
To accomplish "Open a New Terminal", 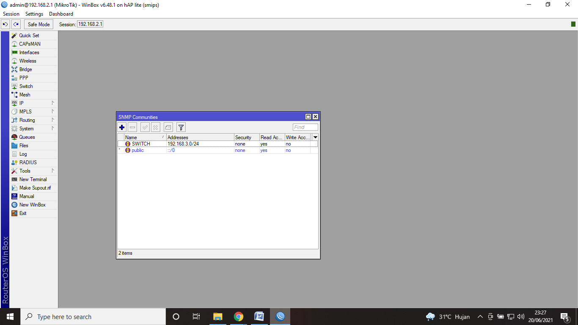I will pyautogui.click(x=33, y=179).
